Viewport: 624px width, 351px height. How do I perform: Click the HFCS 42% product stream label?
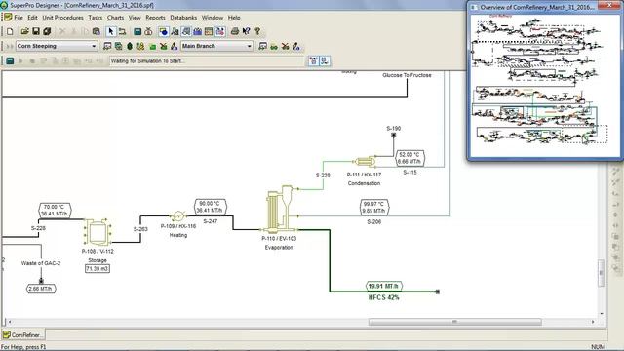click(383, 297)
